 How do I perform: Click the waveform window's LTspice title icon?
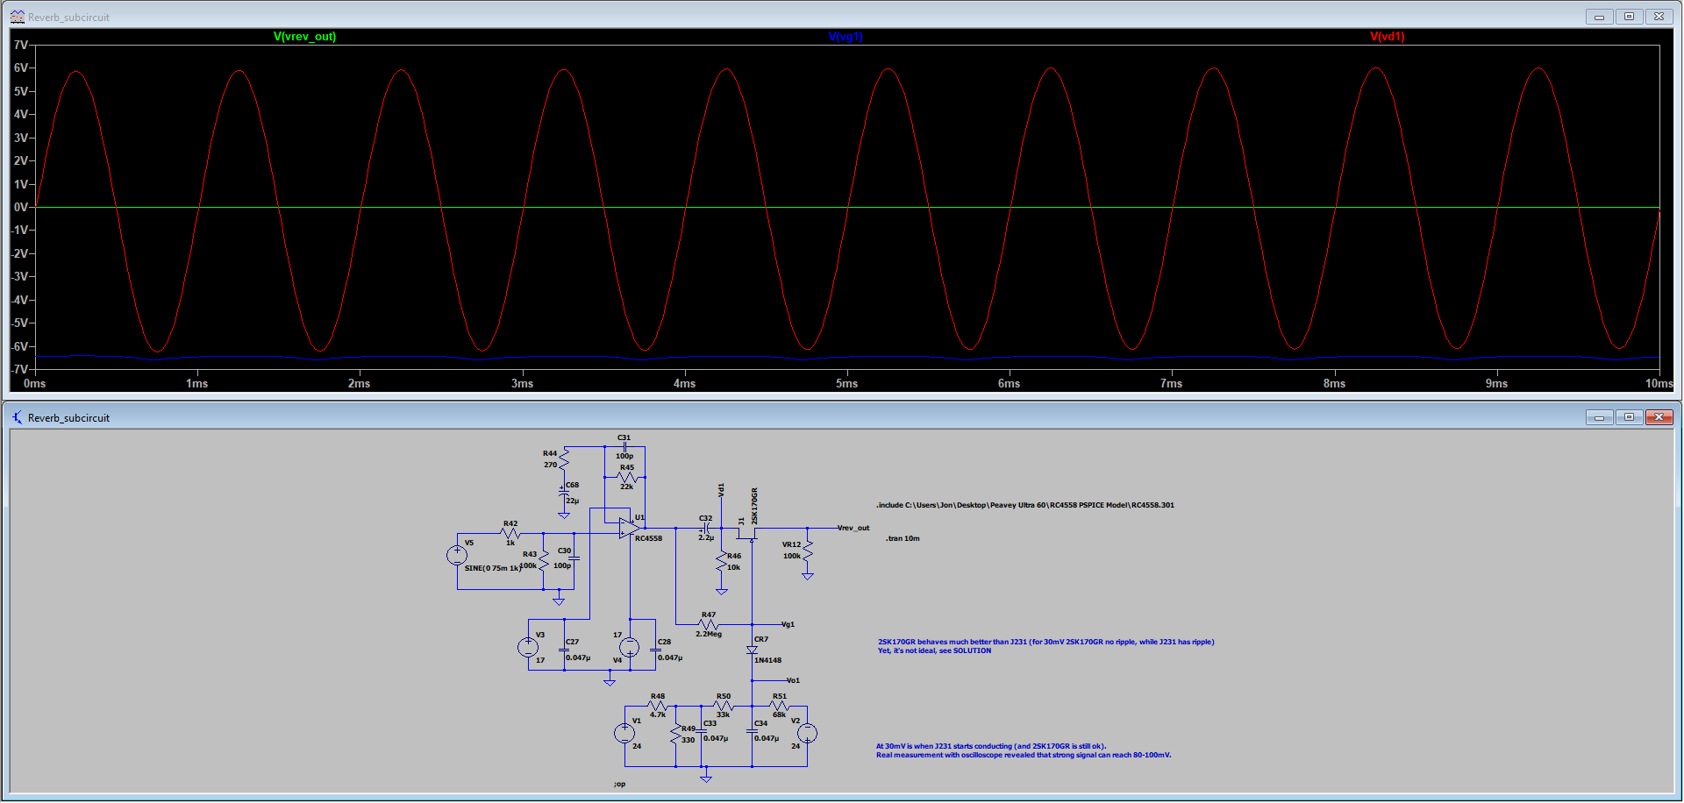tap(17, 17)
